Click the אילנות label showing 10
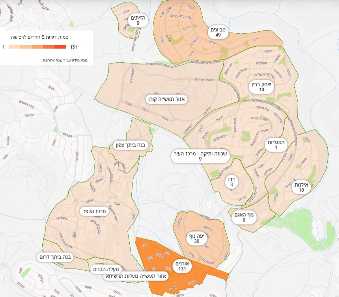The width and height of the screenshot is (339, 297). tap(301, 187)
